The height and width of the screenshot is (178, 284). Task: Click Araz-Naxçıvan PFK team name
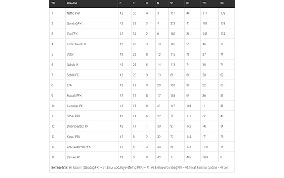pyautogui.click(x=78, y=147)
